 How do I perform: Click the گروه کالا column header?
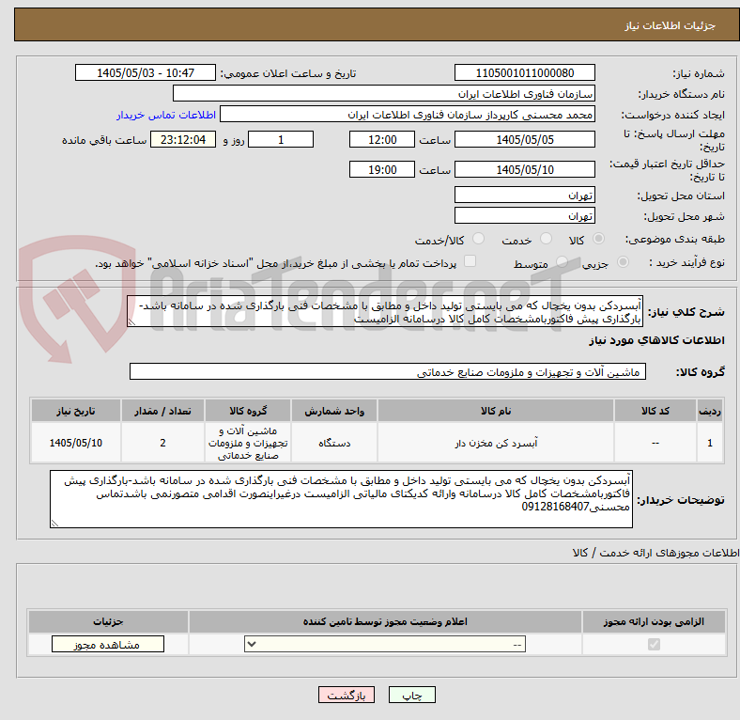[248, 411]
